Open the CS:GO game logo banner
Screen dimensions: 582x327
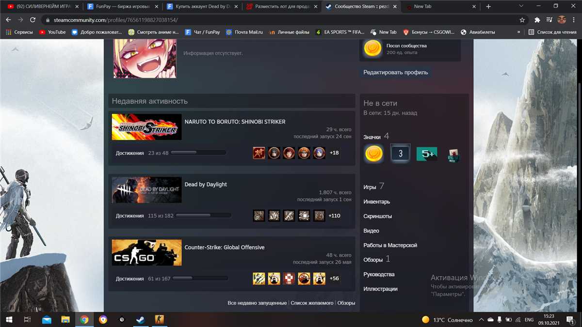click(146, 252)
